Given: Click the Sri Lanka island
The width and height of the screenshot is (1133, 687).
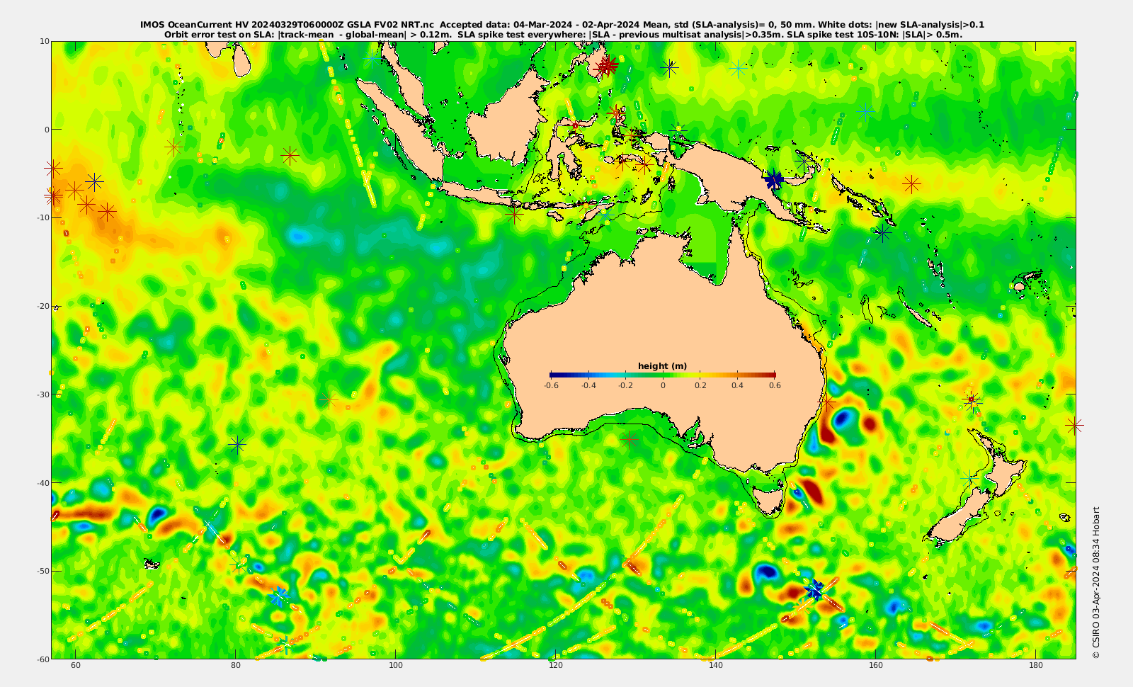Looking at the screenshot, I should click(x=241, y=60).
